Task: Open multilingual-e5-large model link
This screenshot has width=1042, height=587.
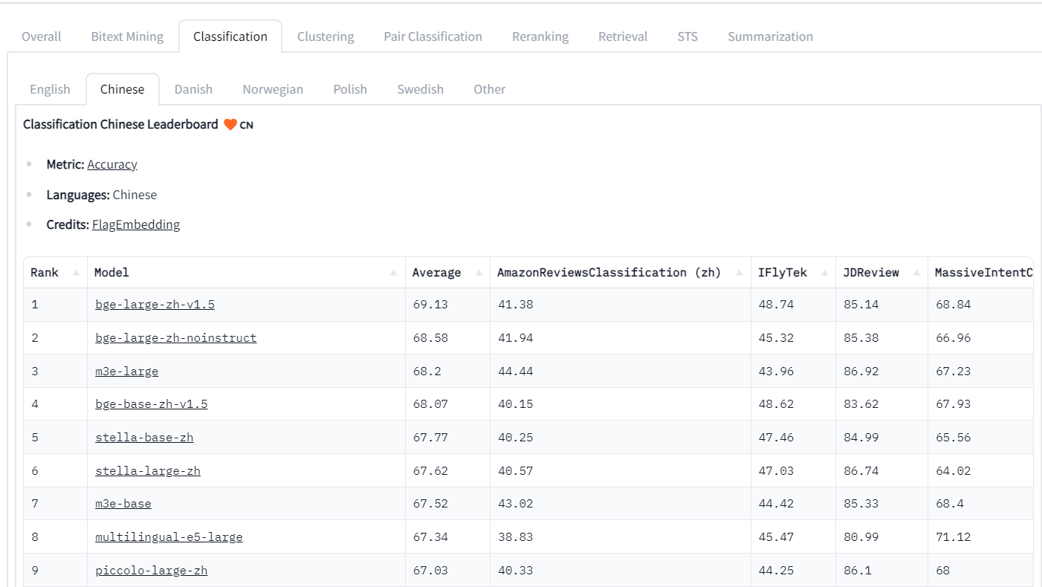Action: (169, 537)
